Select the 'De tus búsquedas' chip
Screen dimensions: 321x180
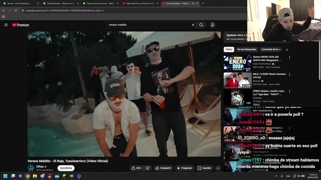point(247,49)
